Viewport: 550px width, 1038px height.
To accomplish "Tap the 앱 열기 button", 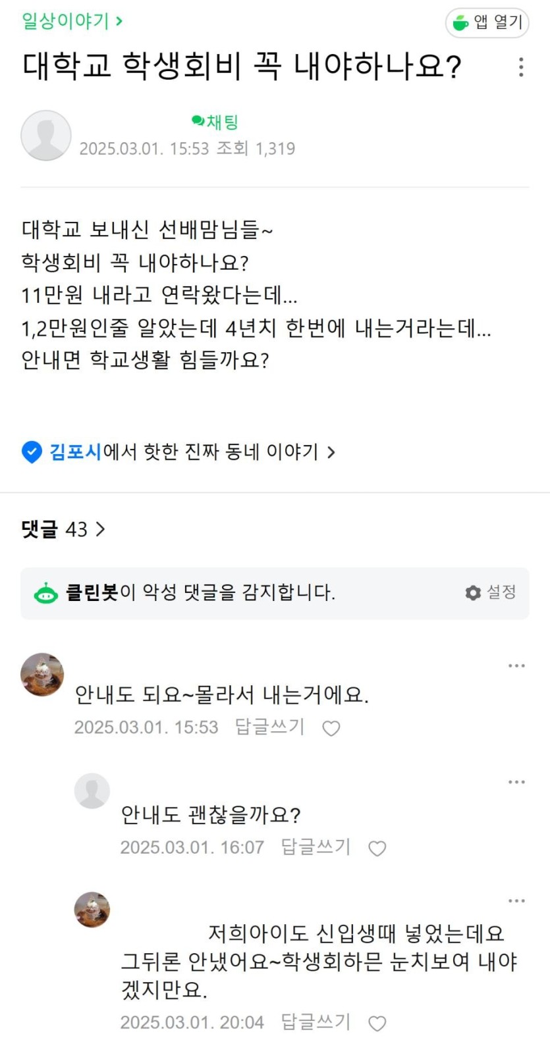I will click(x=487, y=23).
